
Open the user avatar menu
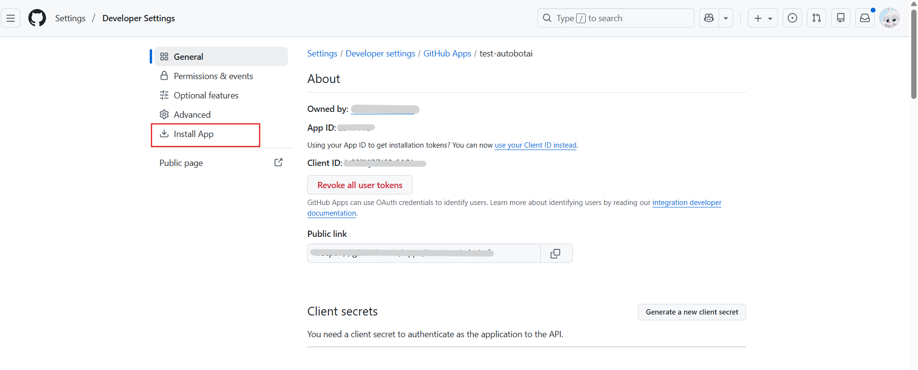(x=890, y=18)
